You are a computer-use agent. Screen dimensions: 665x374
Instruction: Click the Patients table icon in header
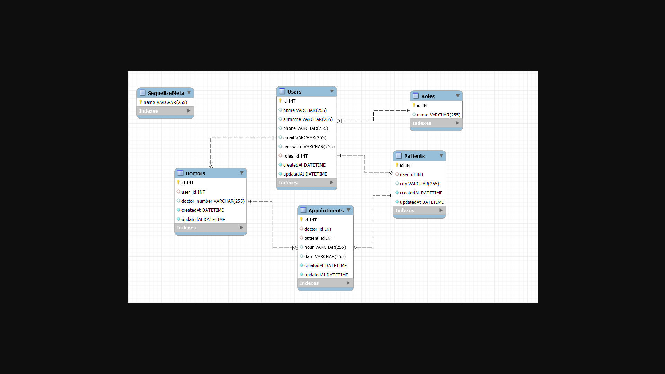coord(399,156)
